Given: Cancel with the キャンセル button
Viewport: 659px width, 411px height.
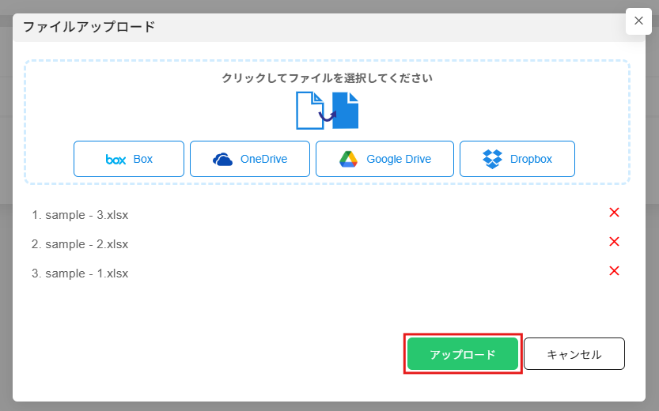Looking at the screenshot, I should pyautogui.click(x=574, y=354).
